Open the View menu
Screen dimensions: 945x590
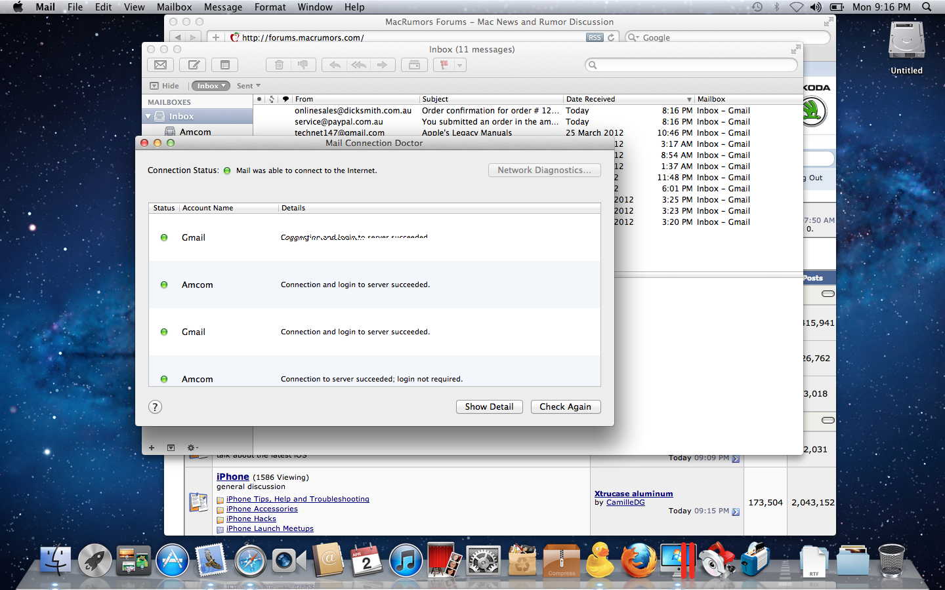click(134, 7)
